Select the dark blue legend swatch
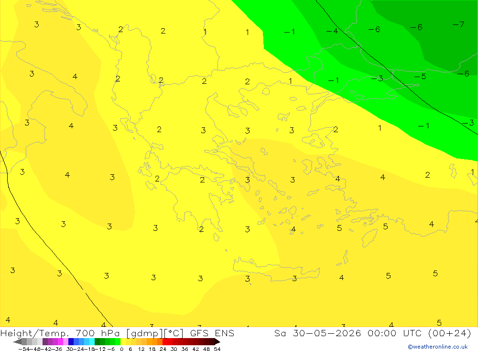Viewport: 478px width, 351px height. coord(71,341)
